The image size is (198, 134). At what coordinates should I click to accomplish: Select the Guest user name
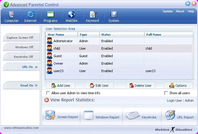tap(58, 56)
